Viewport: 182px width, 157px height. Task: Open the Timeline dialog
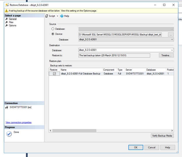point(166,56)
